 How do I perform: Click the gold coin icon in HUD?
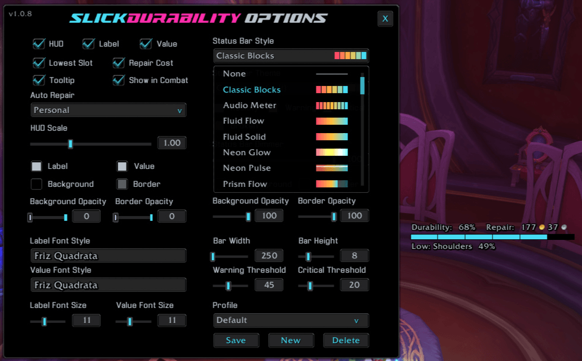(x=542, y=227)
